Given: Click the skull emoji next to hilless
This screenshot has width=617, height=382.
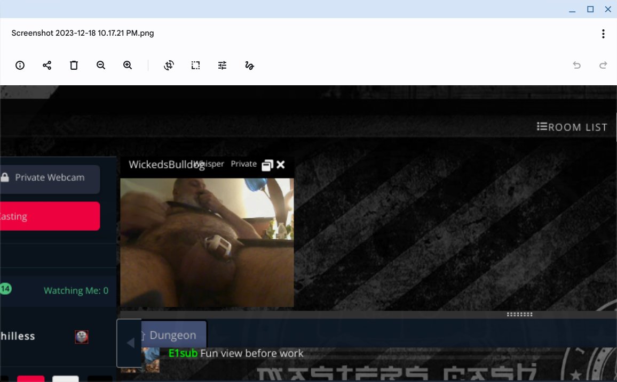Looking at the screenshot, I should point(81,336).
